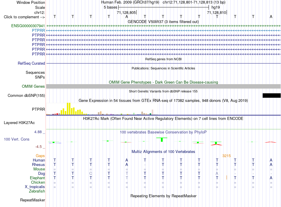Click the red PhyloP mark at the last base
This screenshot has width=281, height=207.
click(x=271, y=142)
